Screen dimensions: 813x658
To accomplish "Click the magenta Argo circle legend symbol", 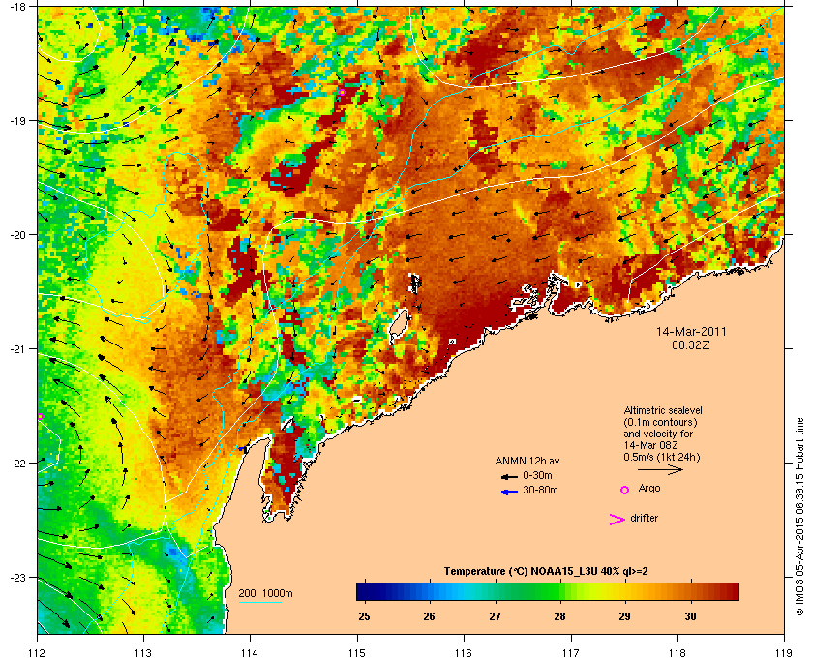I will (625, 490).
